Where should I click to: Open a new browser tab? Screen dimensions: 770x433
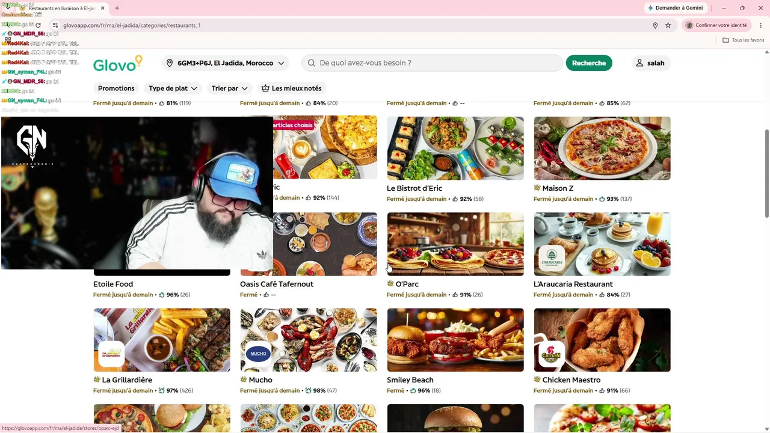117,8
